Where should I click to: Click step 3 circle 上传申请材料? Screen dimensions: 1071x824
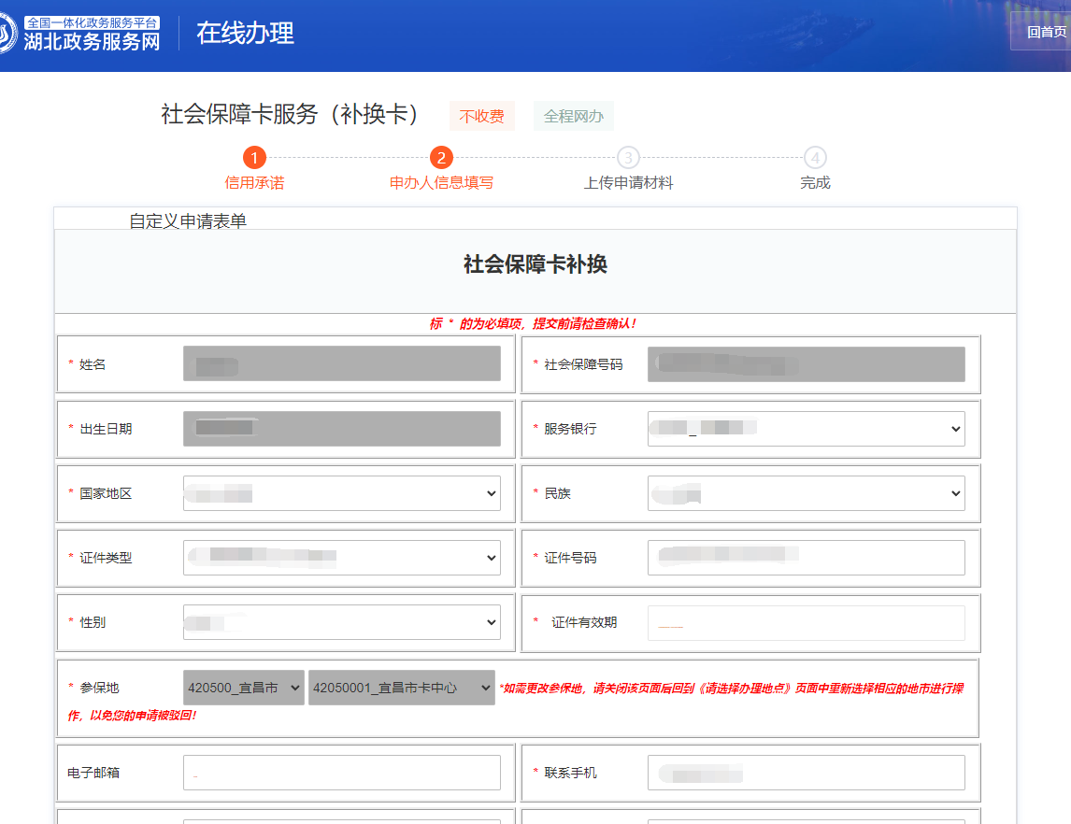pyautogui.click(x=628, y=158)
